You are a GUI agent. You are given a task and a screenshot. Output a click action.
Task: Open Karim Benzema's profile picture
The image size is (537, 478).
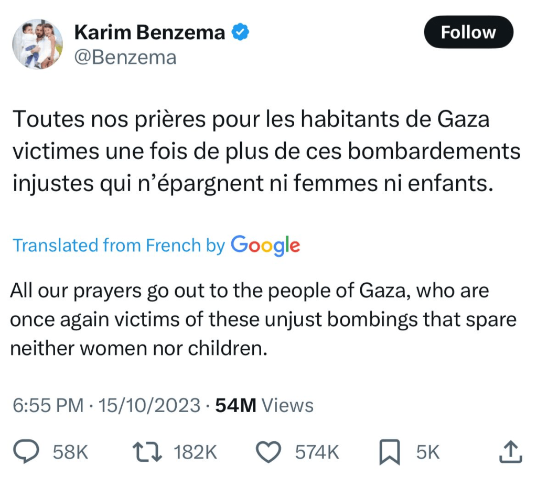[38, 45]
